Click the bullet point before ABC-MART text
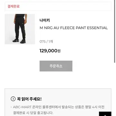The width and height of the screenshot is (116, 116). [x=11, y=107]
